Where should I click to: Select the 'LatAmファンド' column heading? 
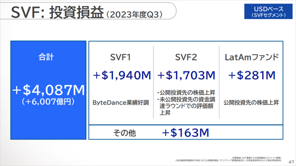tap(252, 57)
